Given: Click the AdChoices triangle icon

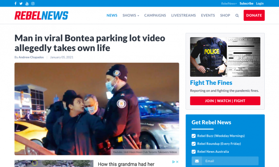Looking at the screenshot, I should [x=174, y=162].
